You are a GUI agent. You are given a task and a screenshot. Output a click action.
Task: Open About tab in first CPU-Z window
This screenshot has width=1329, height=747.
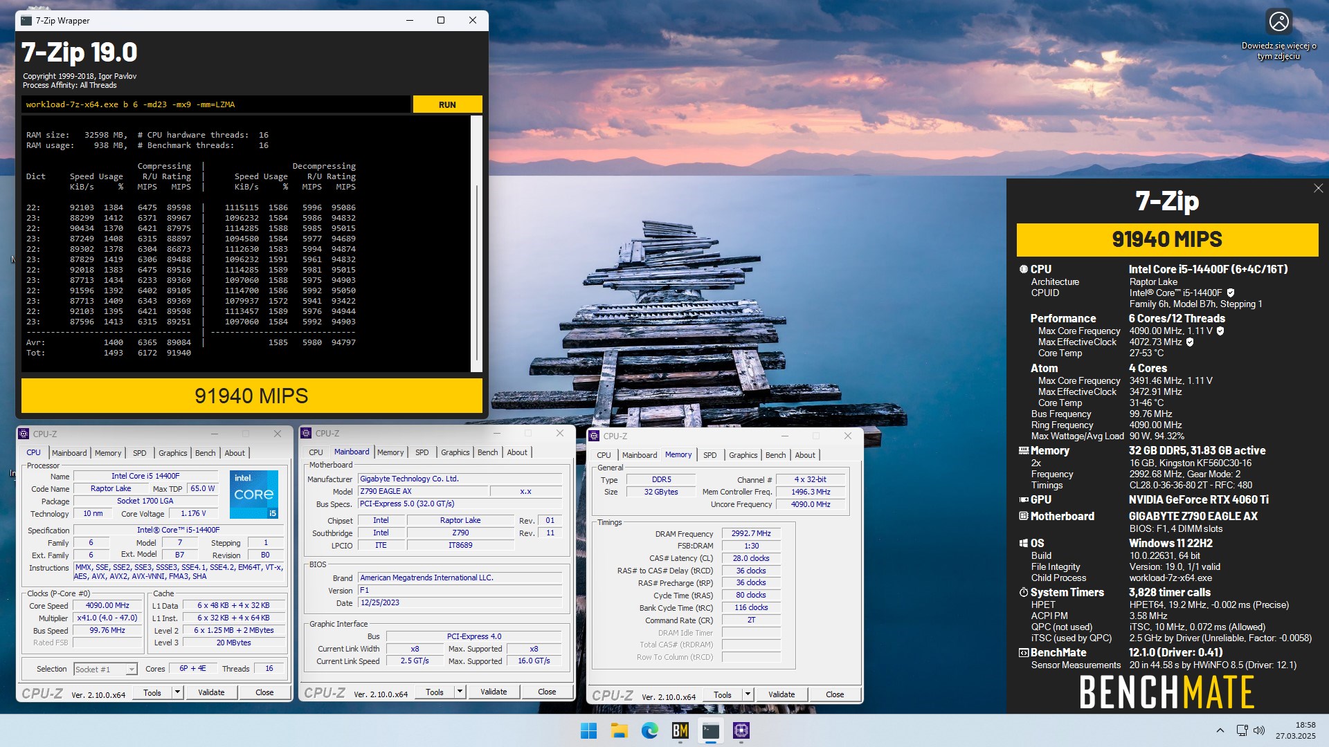tap(235, 453)
